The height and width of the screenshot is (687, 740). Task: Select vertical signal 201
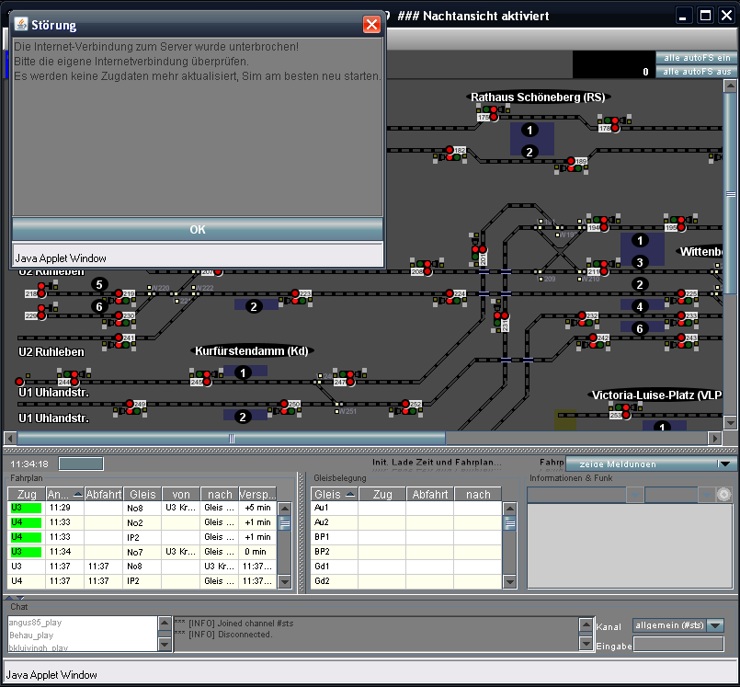(479, 250)
